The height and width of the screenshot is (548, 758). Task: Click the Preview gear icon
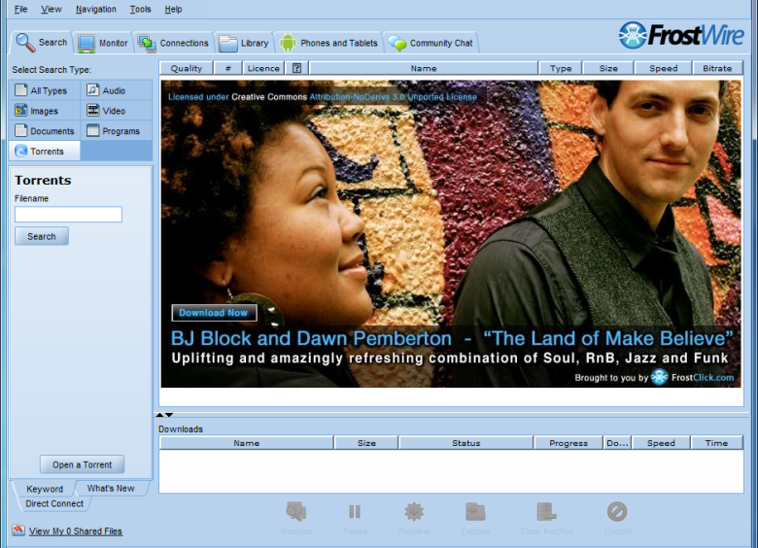pos(414,512)
